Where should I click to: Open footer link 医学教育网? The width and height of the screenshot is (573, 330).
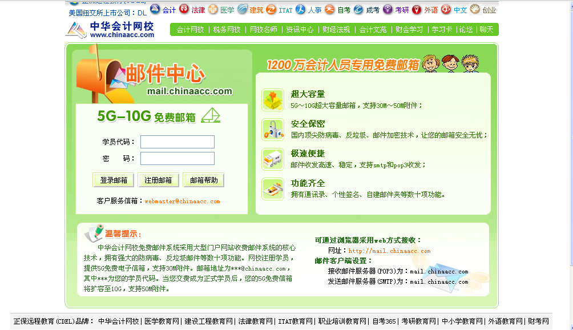[162, 321]
